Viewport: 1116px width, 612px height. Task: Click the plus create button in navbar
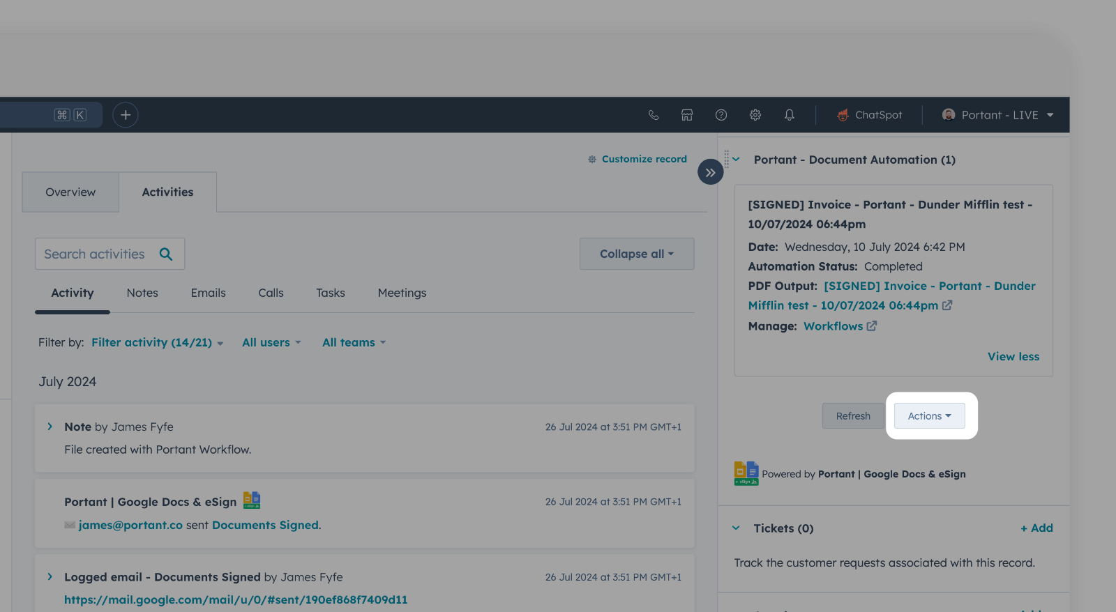[x=126, y=115]
